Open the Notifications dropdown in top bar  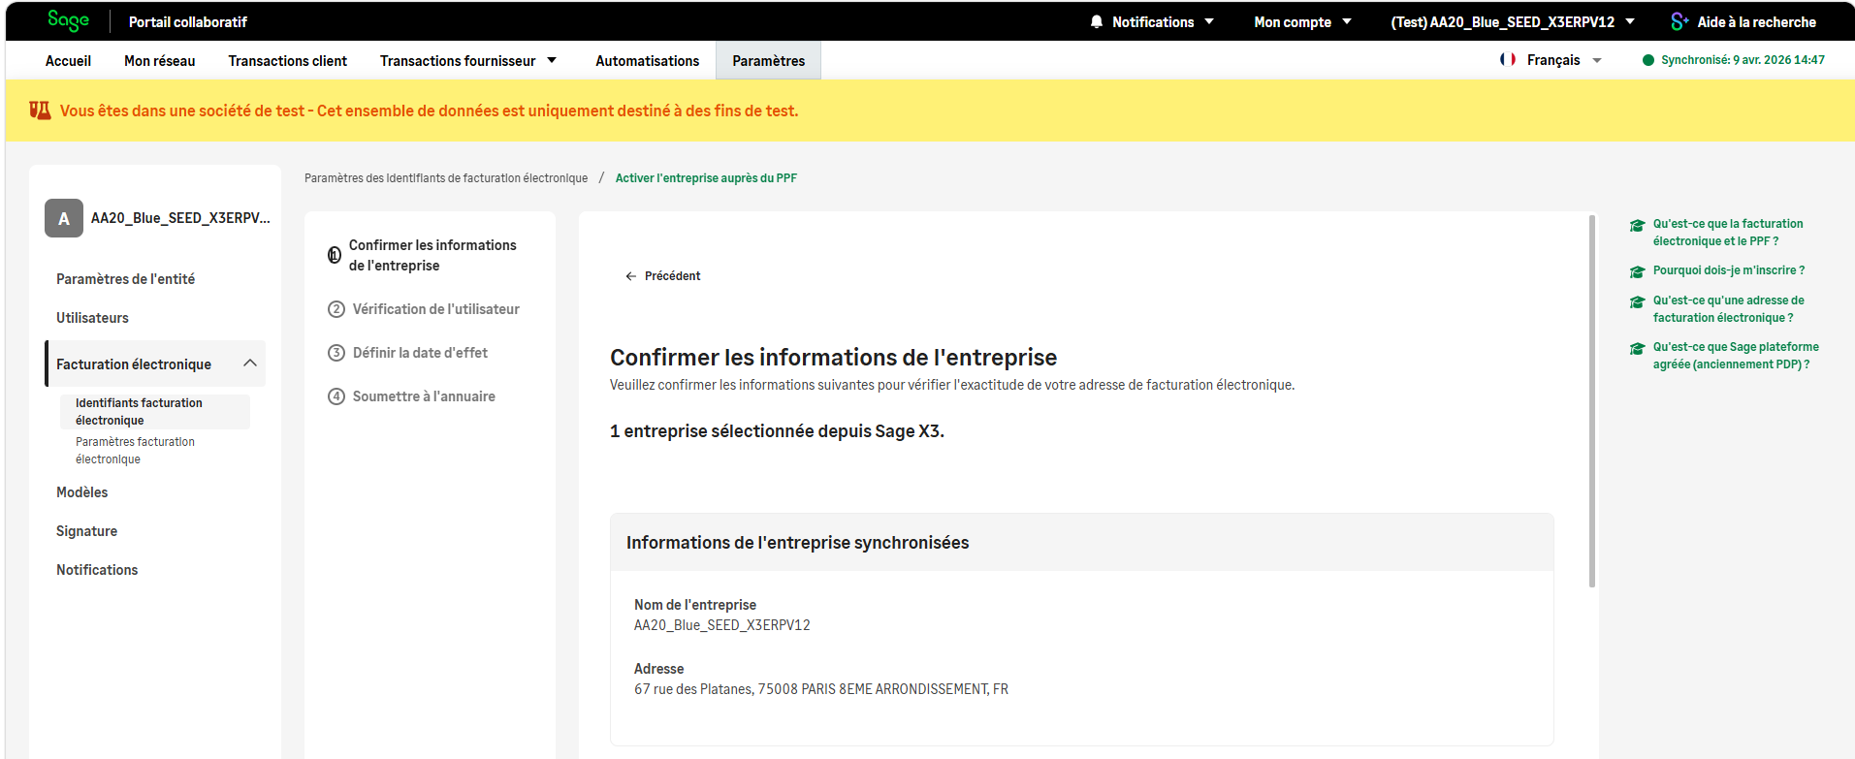[1152, 21]
